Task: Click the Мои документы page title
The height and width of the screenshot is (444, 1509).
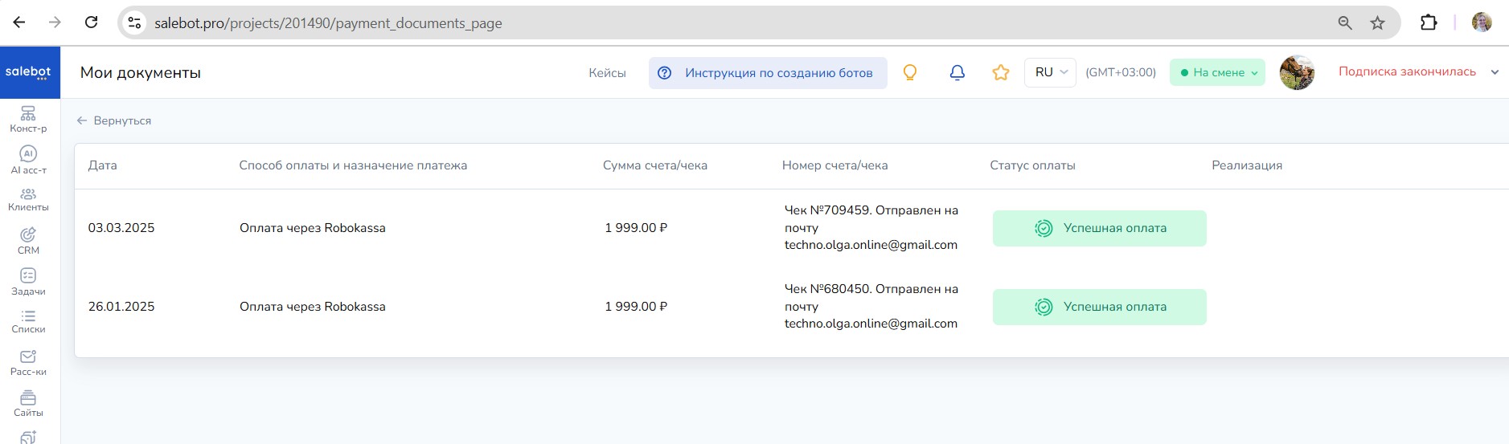Action: point(141,72)
